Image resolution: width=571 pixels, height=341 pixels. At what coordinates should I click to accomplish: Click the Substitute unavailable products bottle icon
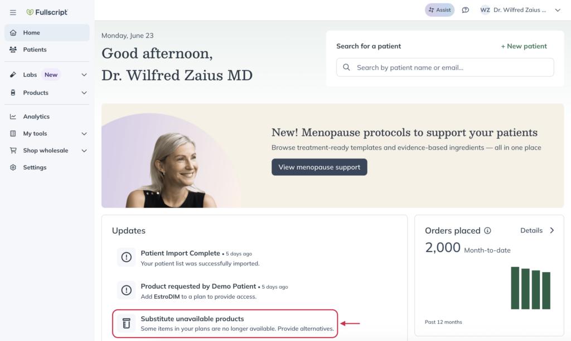pos(127,323)
